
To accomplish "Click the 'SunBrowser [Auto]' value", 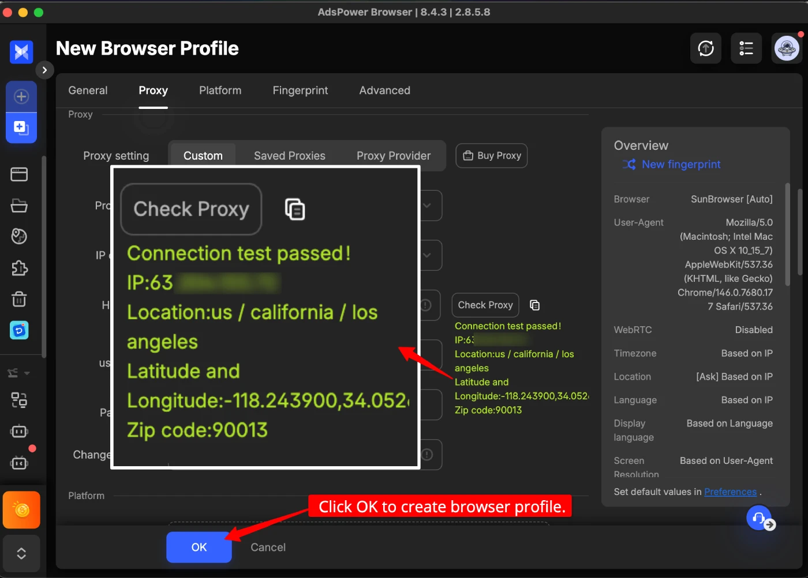I will pos(732,199).
